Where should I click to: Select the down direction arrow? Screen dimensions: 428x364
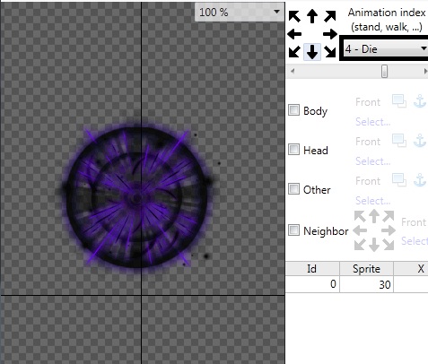[312, 52]
